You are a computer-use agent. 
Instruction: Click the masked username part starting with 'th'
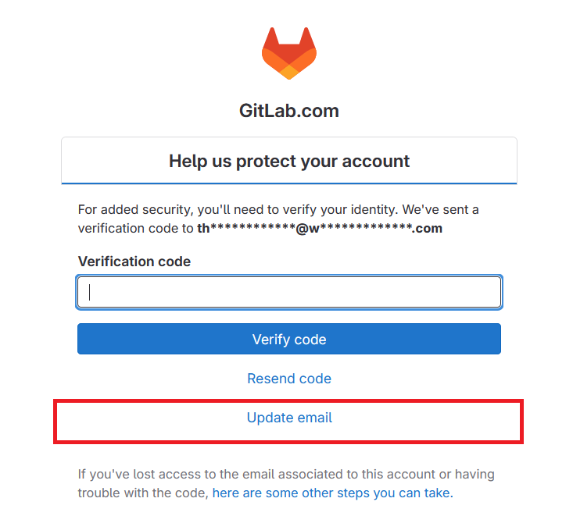click(x=245, y=229)
